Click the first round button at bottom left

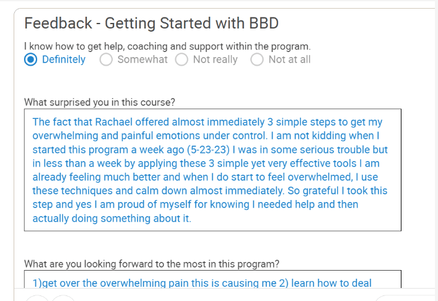click(x=37, y=298)
